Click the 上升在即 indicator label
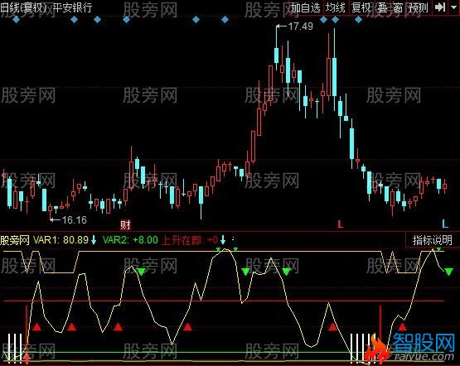The width and height of the screenshot is (460, 366). pos(182,240)
